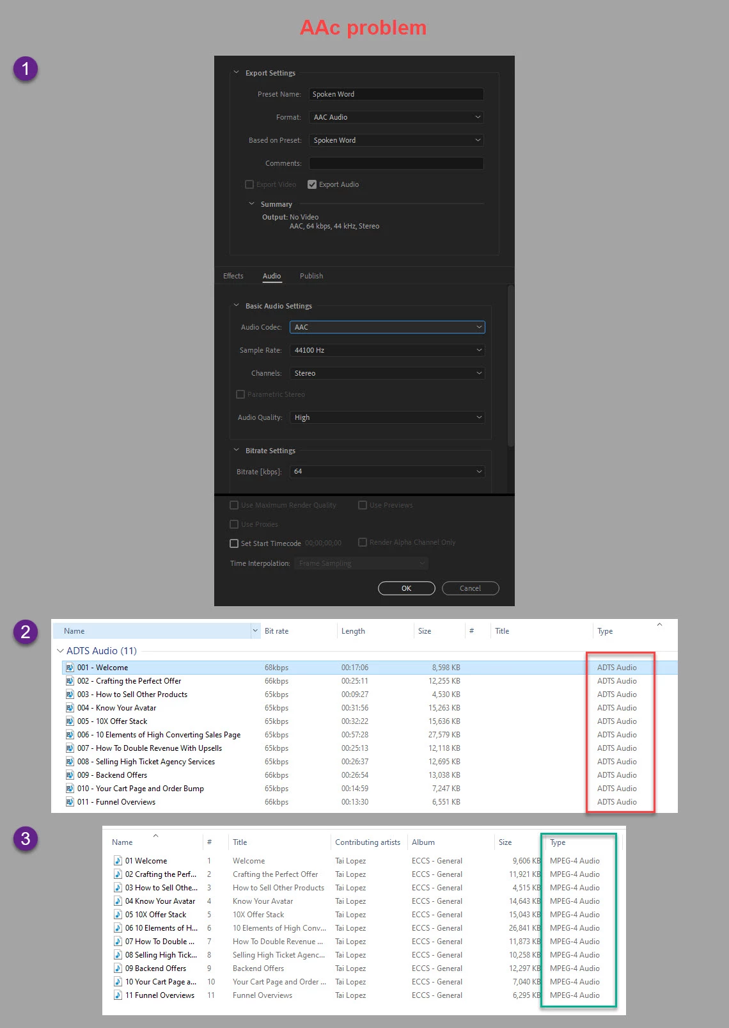This screenshot has height=1028, width=729.
Task: Click music file icon of 04 Know Your Avatar
Action: coord(118,901)
